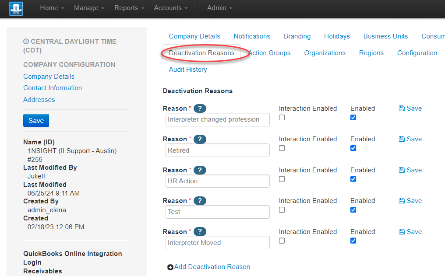
Task: Switch to the Notifications tab
Action: 252,36
